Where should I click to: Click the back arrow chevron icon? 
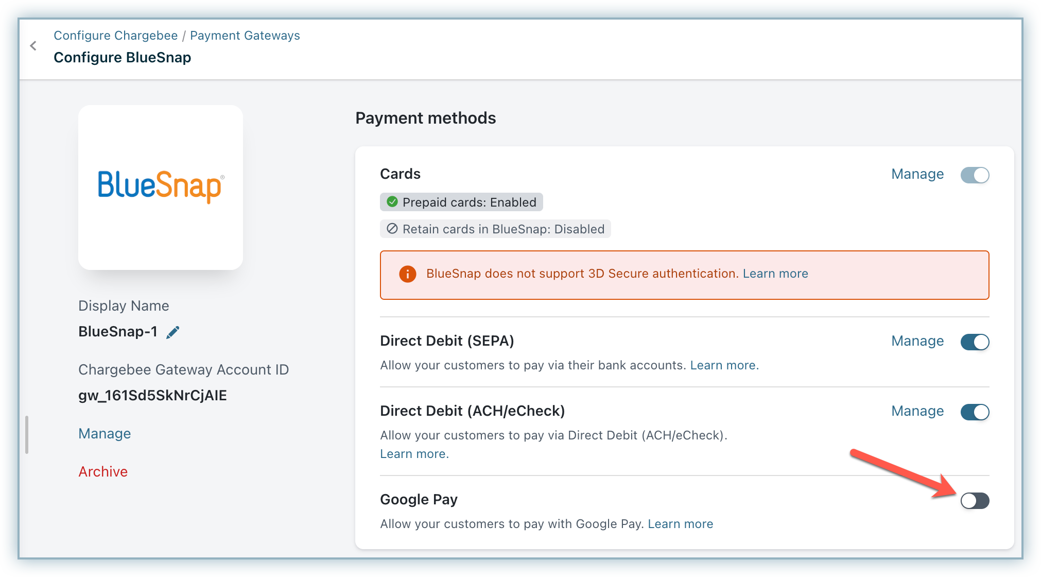[x=33, y=46]
